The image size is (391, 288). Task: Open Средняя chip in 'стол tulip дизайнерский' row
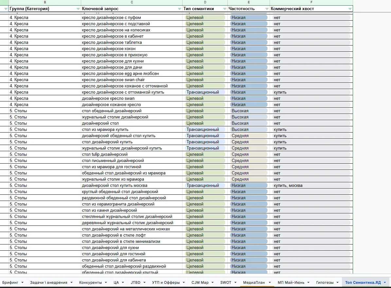249,154
